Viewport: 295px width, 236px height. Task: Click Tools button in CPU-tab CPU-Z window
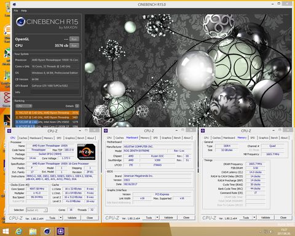tap(52, 218)
